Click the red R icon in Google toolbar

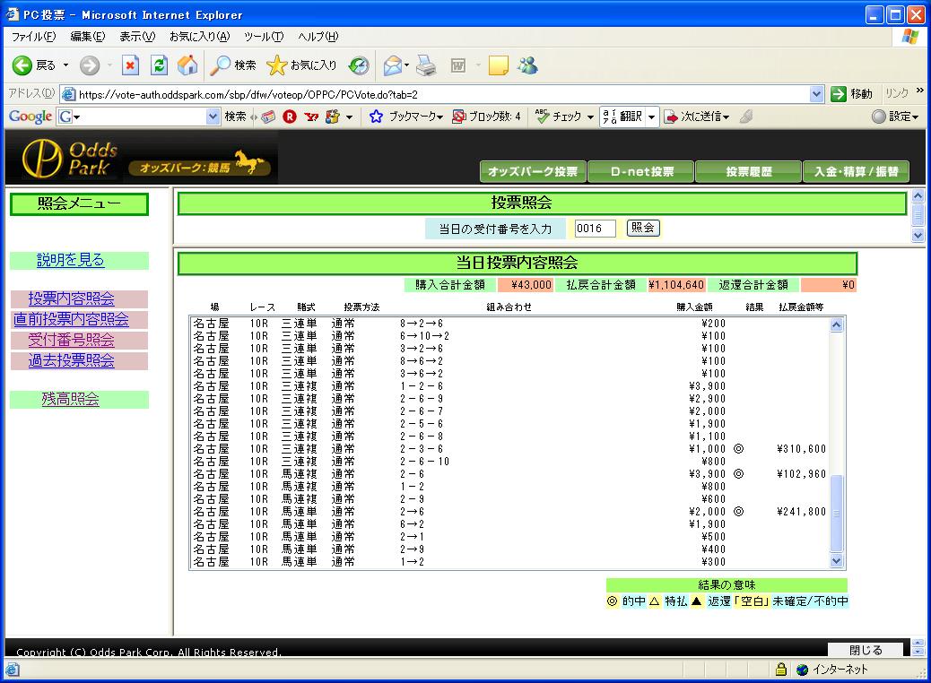point(289,117)
